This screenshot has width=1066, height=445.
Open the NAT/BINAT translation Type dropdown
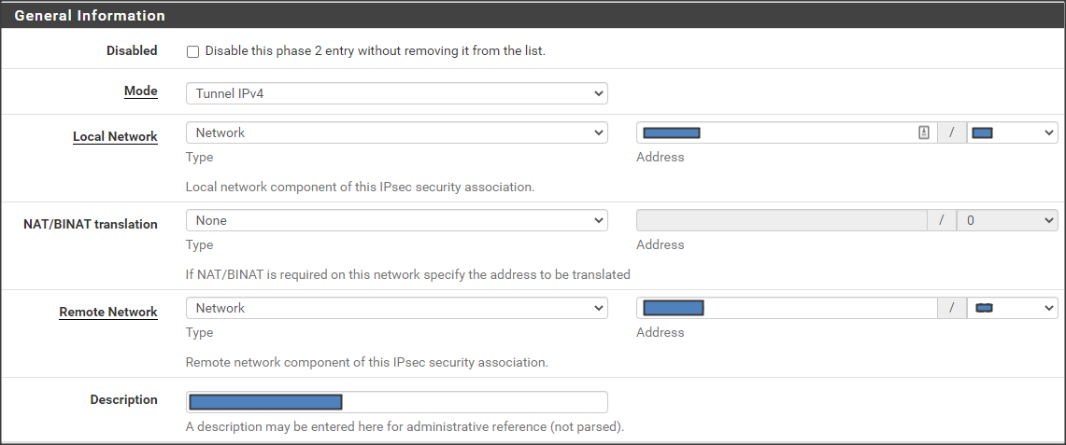(x=396, y=221)
